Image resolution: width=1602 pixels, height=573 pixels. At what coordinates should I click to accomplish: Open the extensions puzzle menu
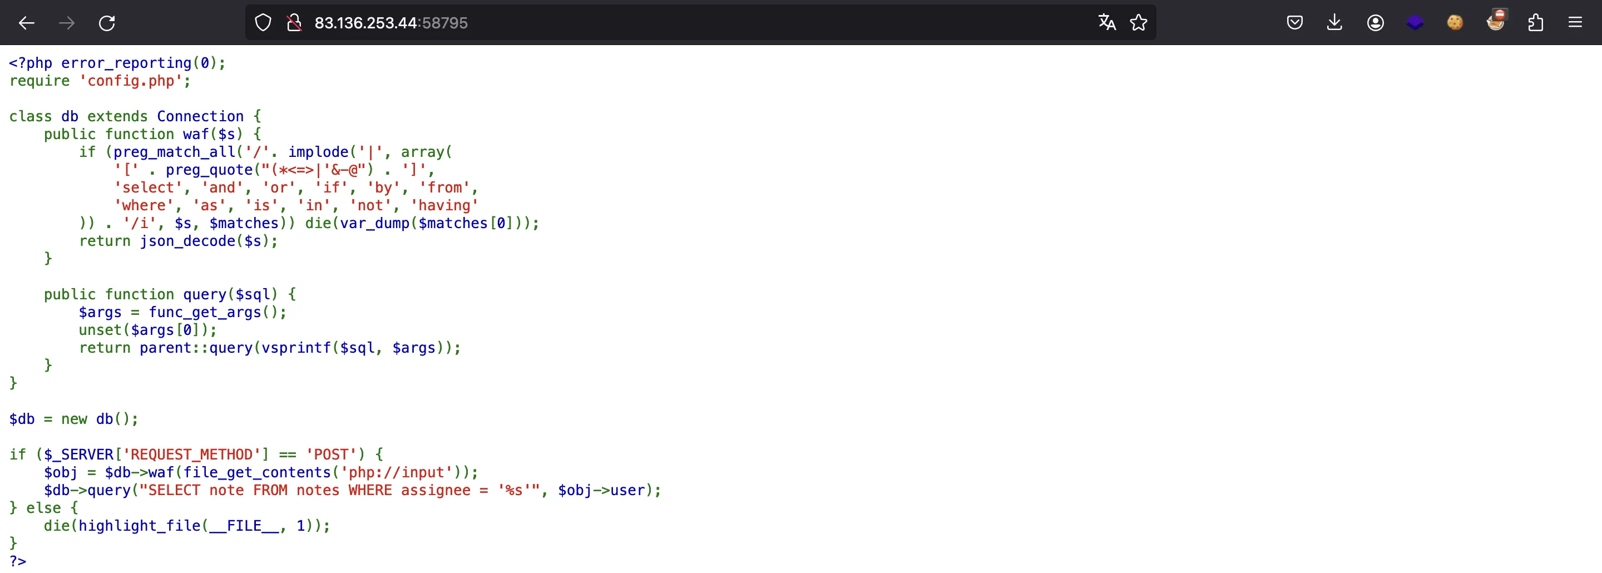point(1535,23)
